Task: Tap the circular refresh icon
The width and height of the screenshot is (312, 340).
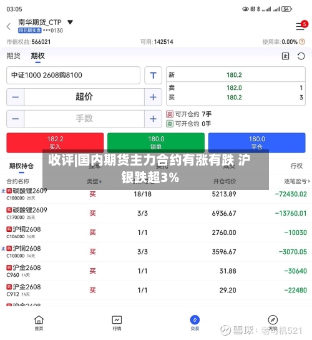Action: [x=301, y=56]
